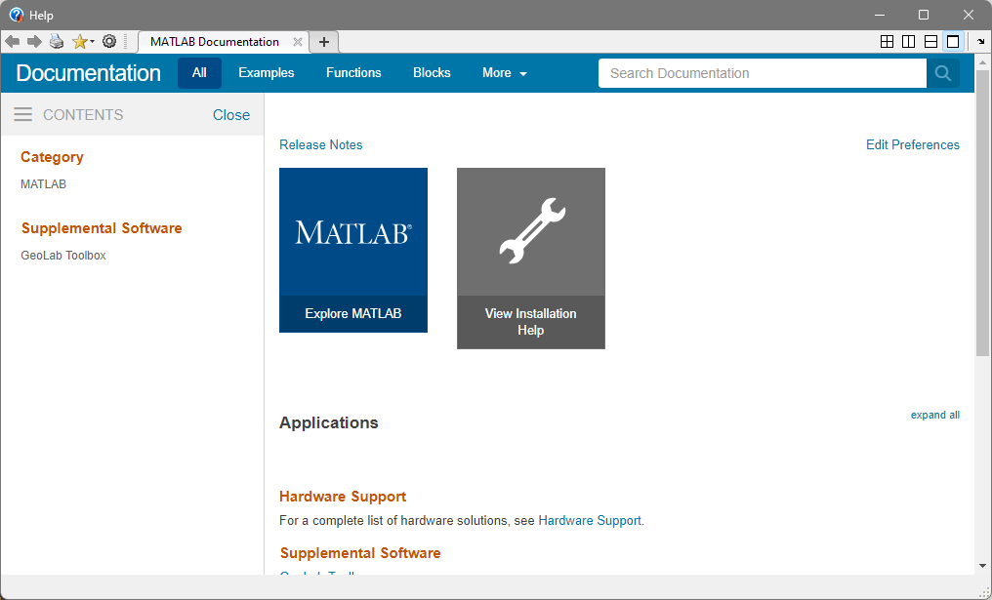Switch to the Blocks tab

coord(432,73)
